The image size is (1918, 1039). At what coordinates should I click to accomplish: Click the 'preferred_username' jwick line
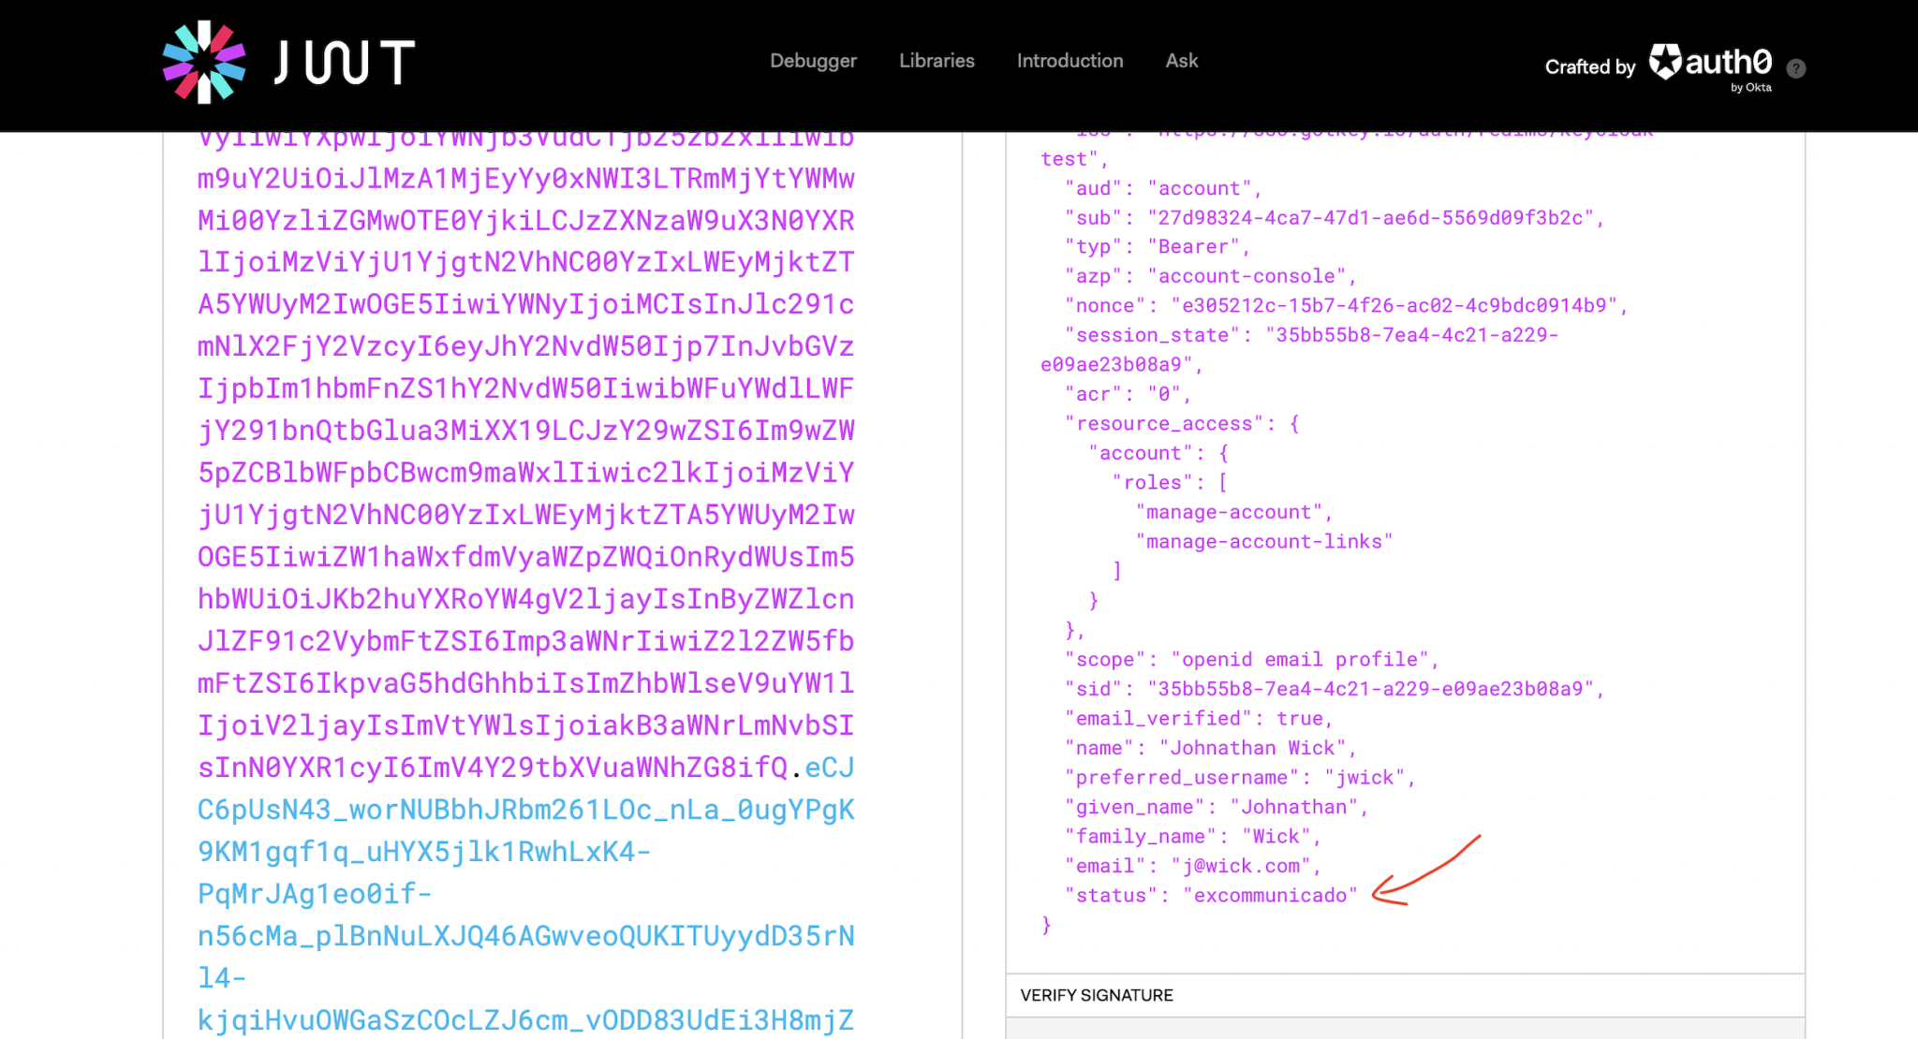click(x=1239, y=778)
